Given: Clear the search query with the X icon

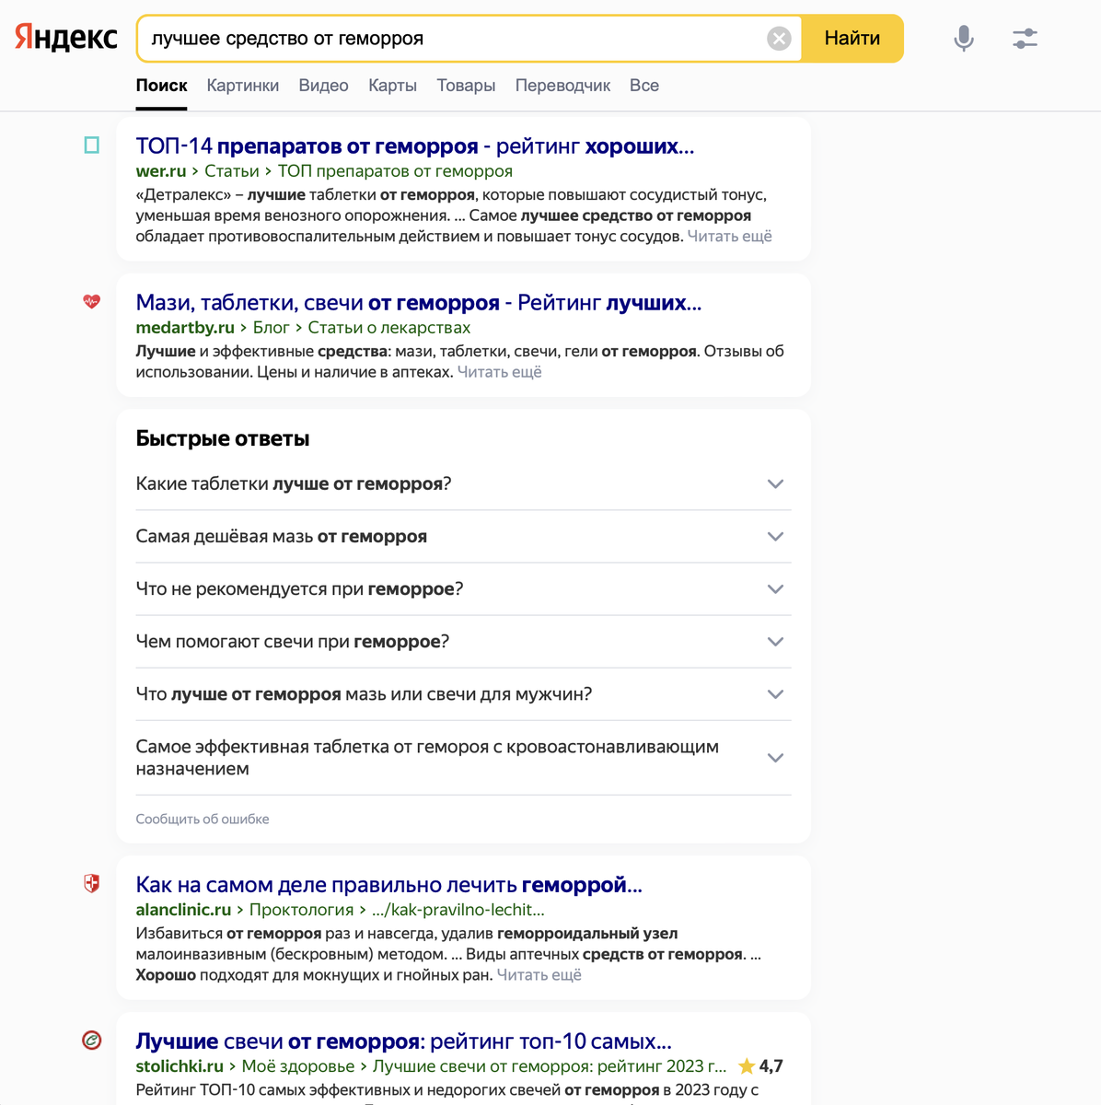Looking at the screenshot, I should 779,38.
